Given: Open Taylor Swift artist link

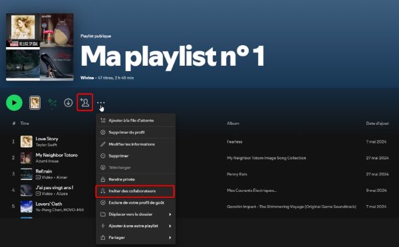Looking at the screenshot, I should pyautogui.click(x=46, y=145).
